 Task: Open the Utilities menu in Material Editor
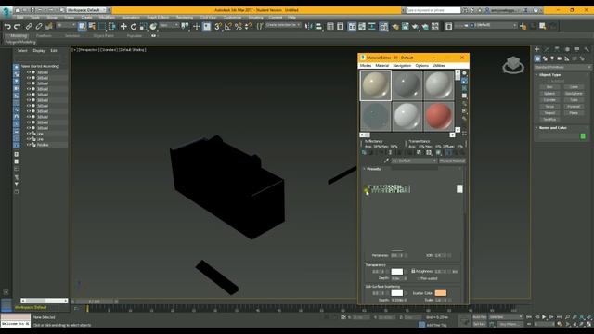pos(439,66)
